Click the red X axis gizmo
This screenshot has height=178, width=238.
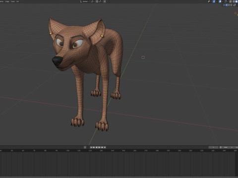click(236, 13)
